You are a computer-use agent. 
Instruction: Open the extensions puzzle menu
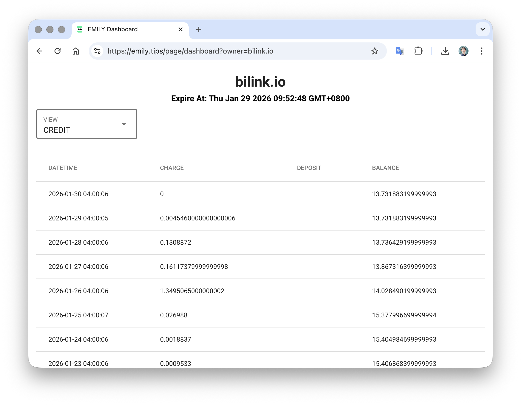pyautogui.click(x=418, y=51)
